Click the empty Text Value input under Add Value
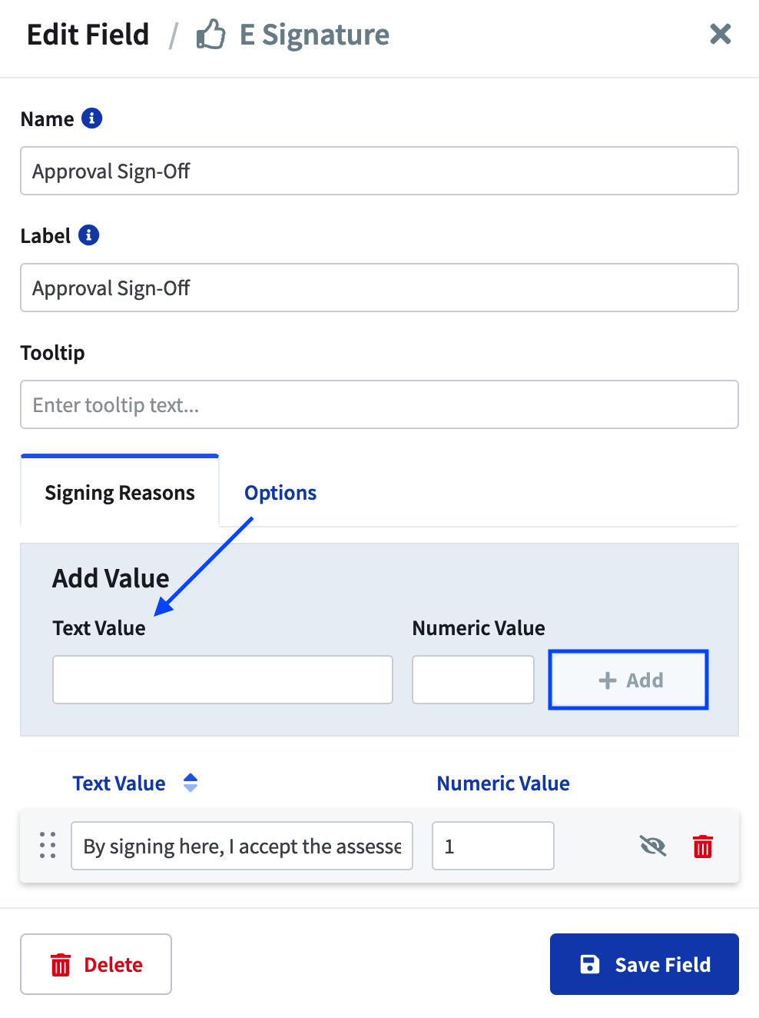Screen dimensions: 759x1018 point(223,680)
